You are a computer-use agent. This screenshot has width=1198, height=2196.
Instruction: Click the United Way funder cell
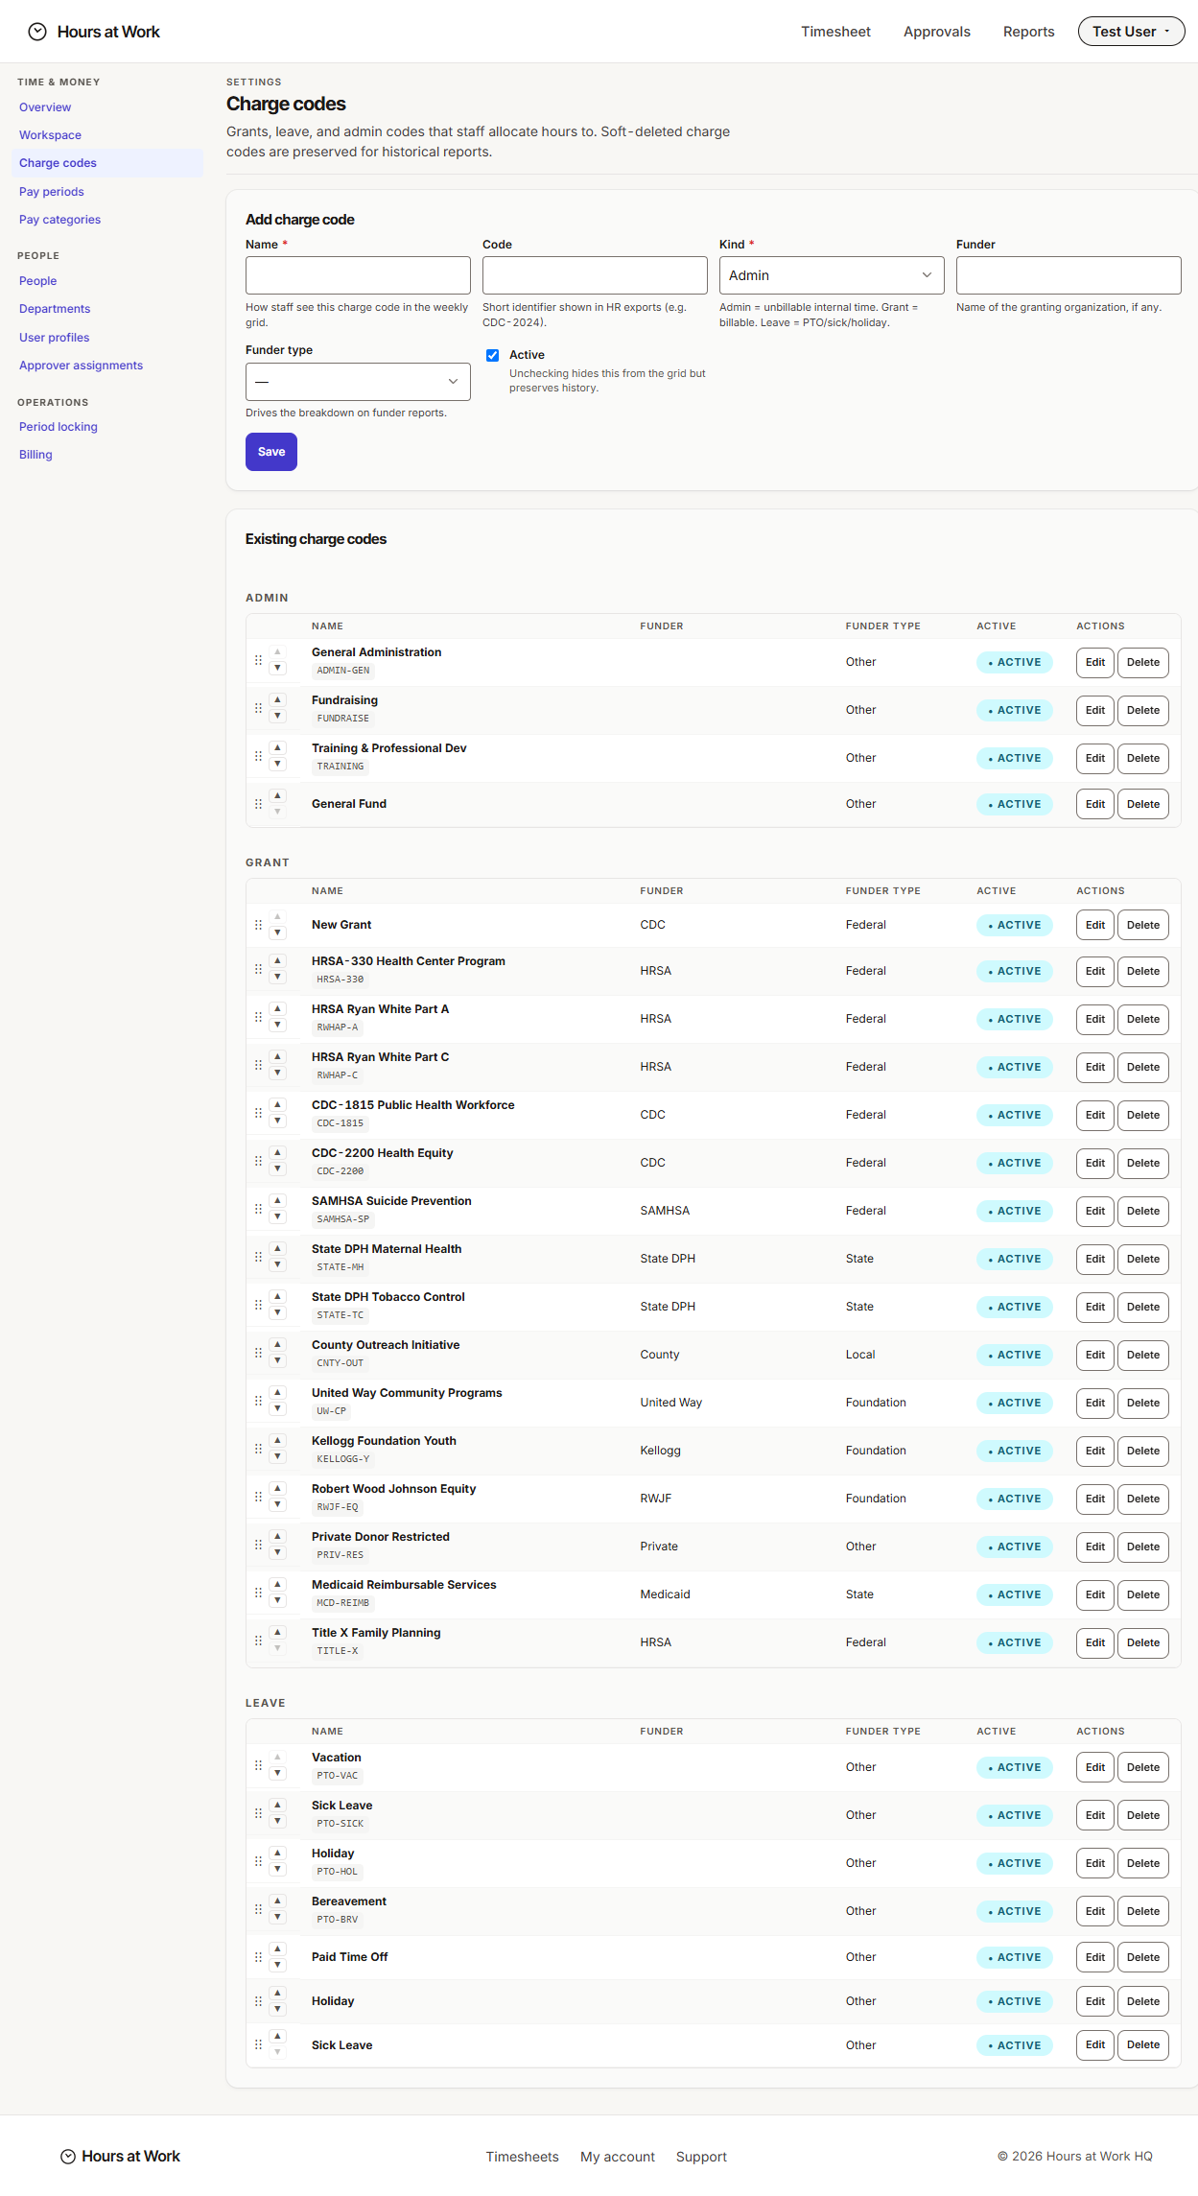(x=671, y=1403)
